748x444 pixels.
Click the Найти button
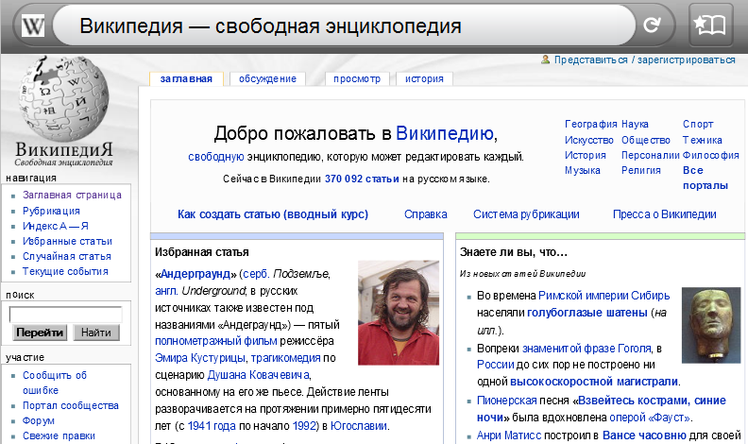click(x=96, y=333)
